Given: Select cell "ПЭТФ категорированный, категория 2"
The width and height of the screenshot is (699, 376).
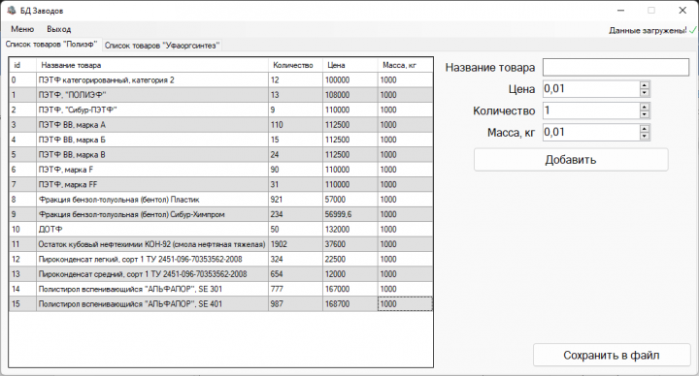Looking at the screenshot, I should coord(152,80).
